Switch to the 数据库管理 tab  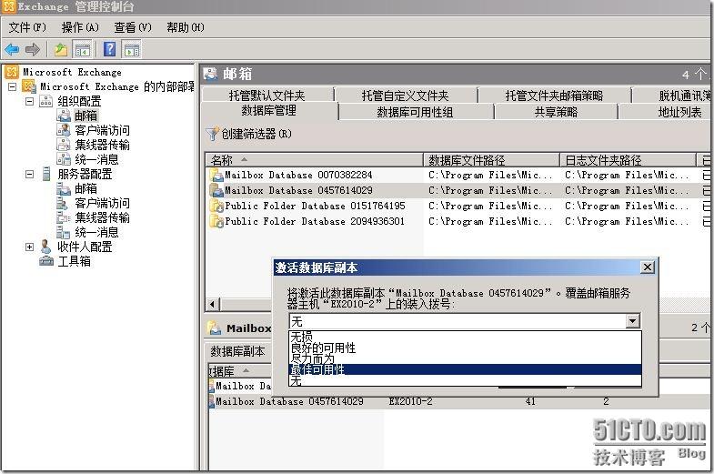(x=268, y=111)
